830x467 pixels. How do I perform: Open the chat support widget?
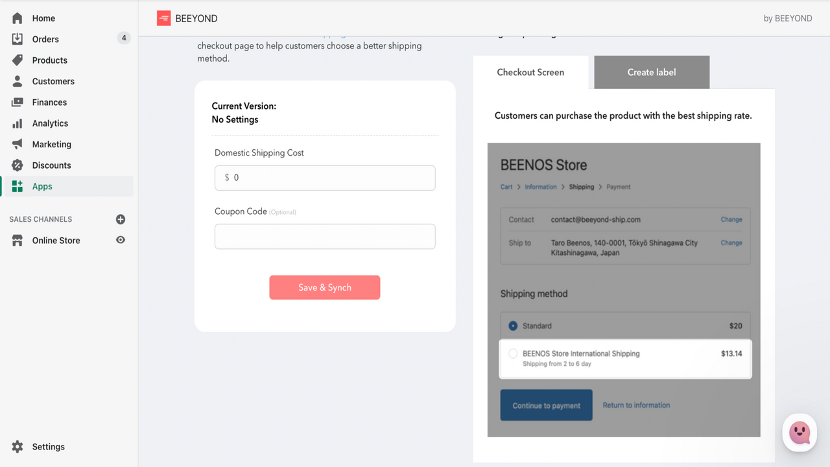(799, 432)
